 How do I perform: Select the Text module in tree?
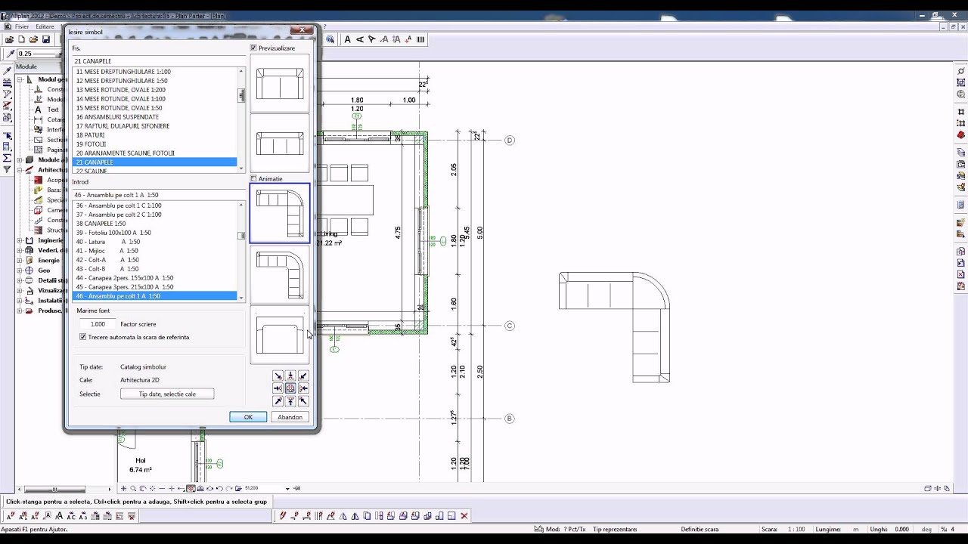point(53,110)
